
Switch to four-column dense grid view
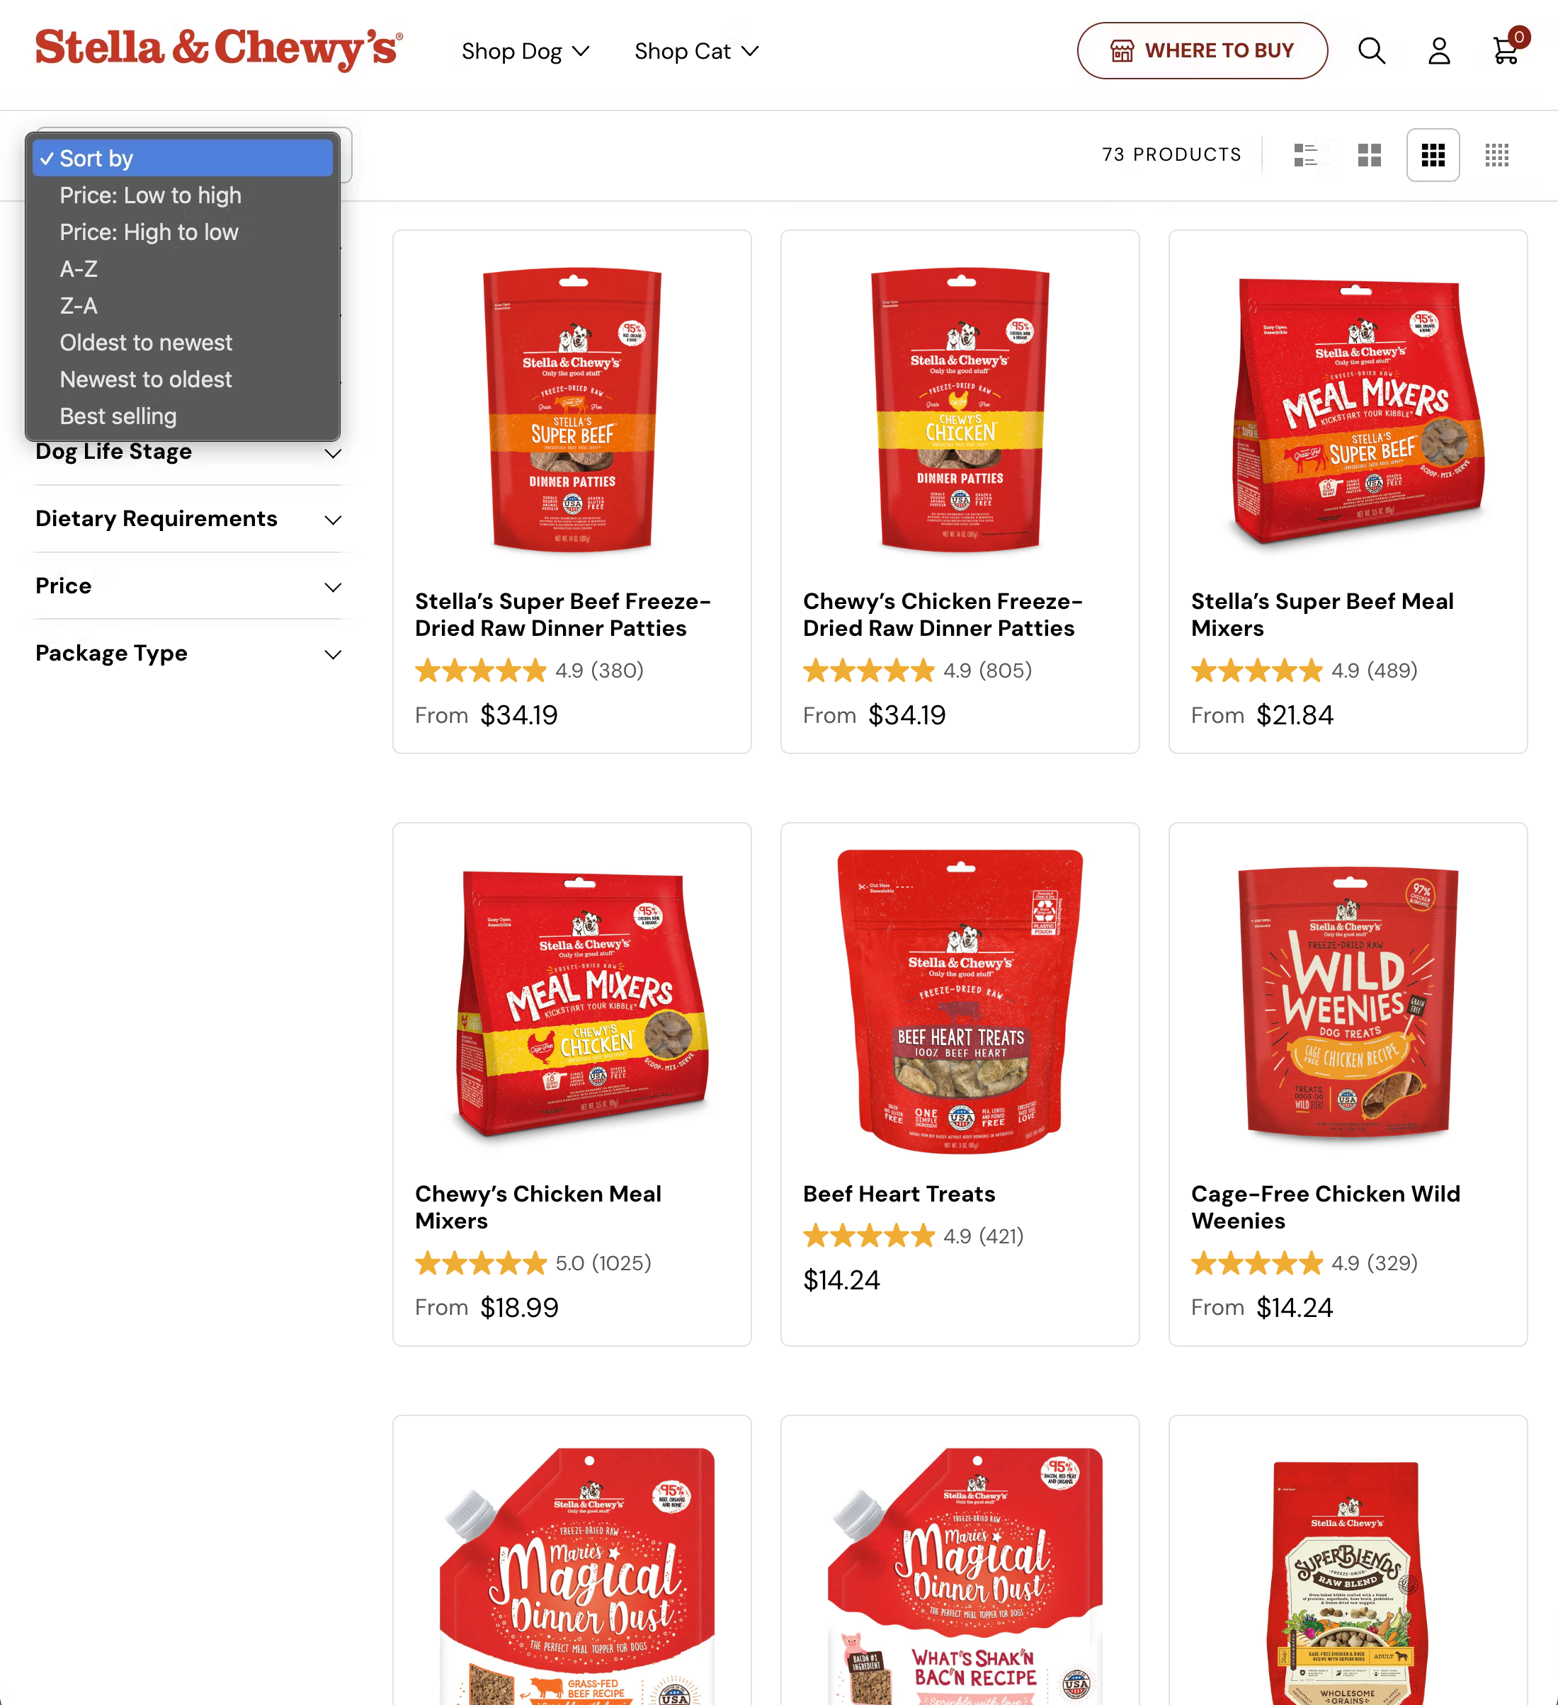coord(1496,155)
